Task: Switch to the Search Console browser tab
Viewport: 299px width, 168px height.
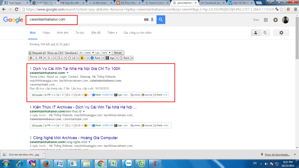Action: [x=156, y=3]
